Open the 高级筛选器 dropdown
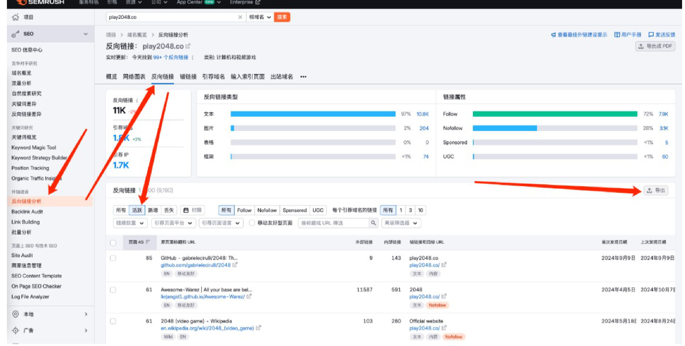This screenshot has width=685, height=346. (x=401, y=223)
